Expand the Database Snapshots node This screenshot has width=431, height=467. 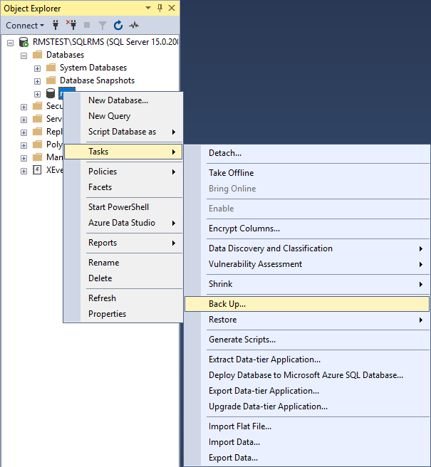pos(37,81)
